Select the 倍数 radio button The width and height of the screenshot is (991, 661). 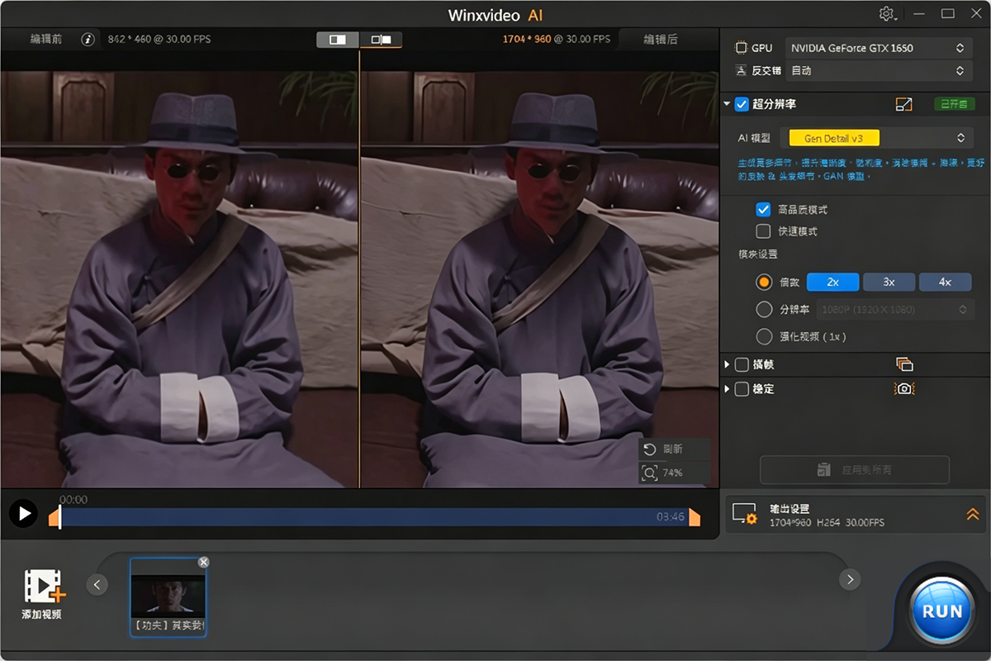pos(764,282)
